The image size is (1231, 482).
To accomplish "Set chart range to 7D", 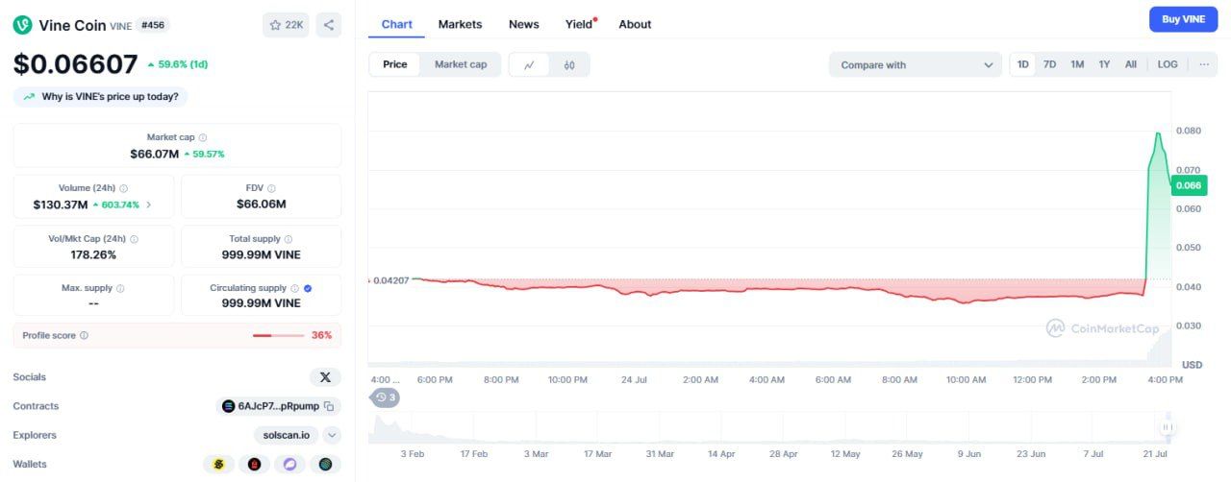I will pyautogui.click(x=1050, y=64).
